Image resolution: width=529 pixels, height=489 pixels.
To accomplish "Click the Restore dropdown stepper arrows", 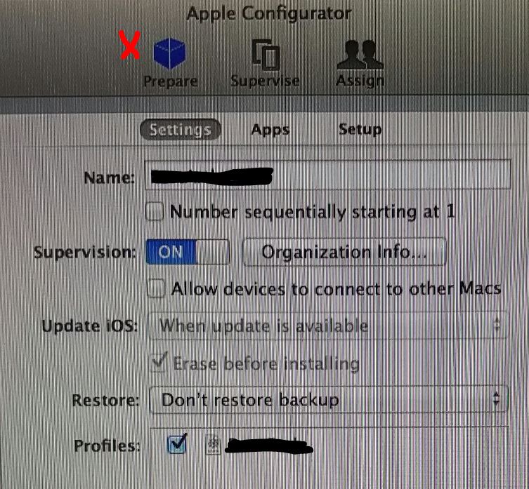I will 496,399.
